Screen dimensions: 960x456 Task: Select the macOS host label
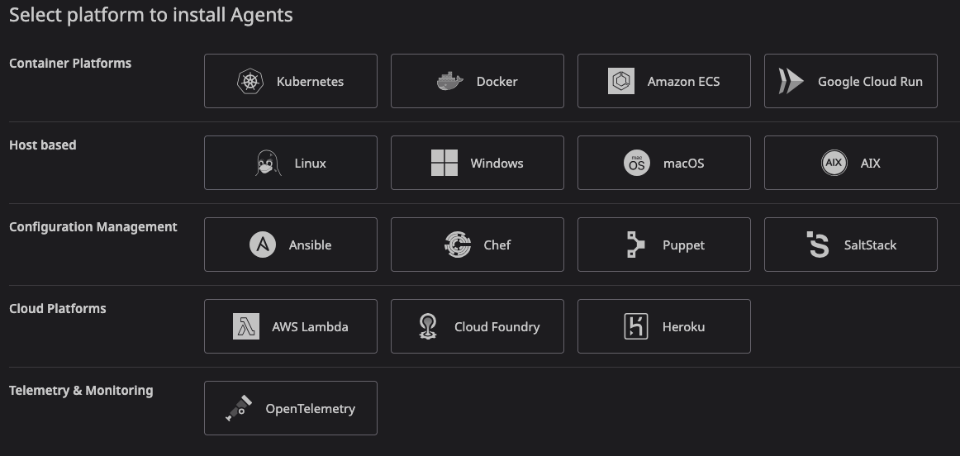tap(683, 164)
